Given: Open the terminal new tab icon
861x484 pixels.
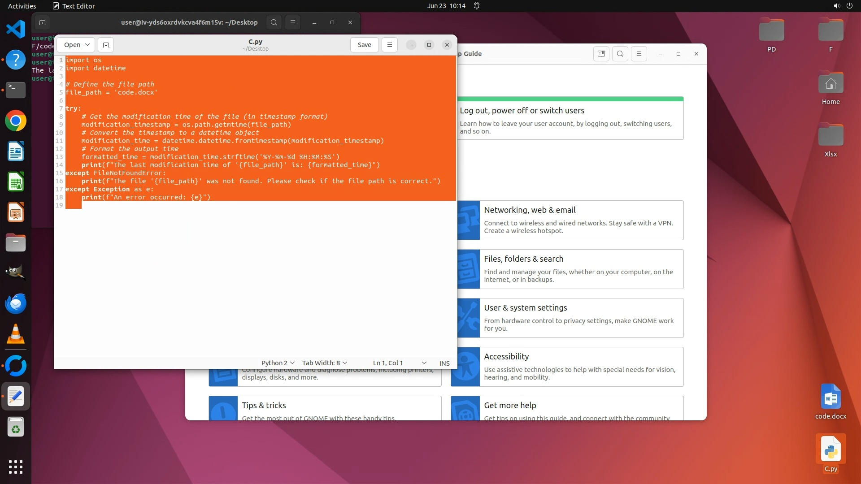Looking at the screenshot, I should pyautogui.click(x=42, y=22).
